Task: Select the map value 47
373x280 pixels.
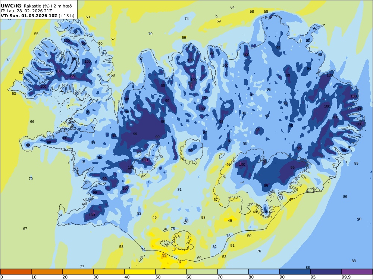Action: point(291,199)
